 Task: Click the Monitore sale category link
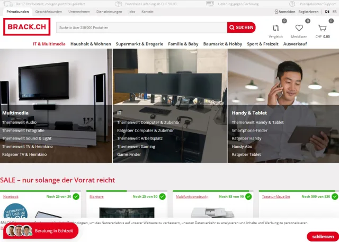[x=96, y=197]
